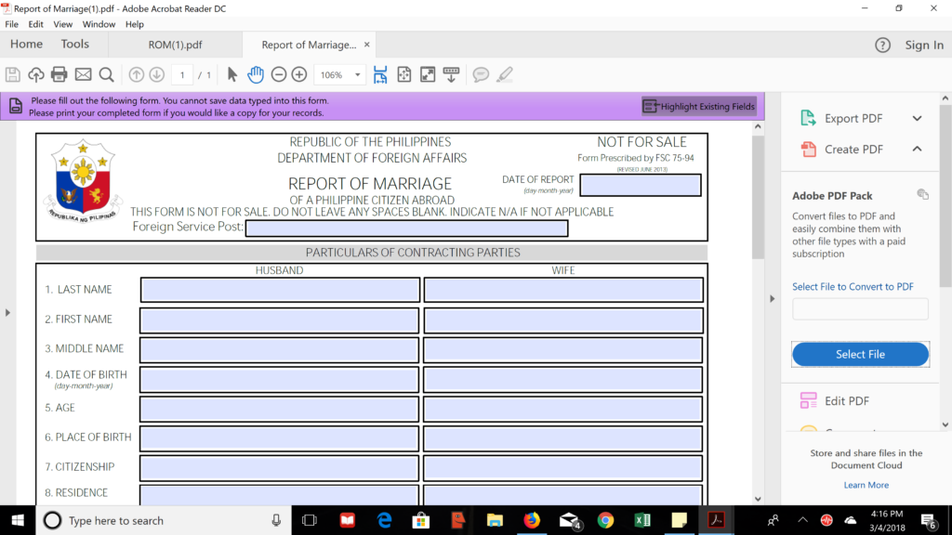Zoom in with the plus icon
This screenshot has height=535, width=952.
(299, 74)
